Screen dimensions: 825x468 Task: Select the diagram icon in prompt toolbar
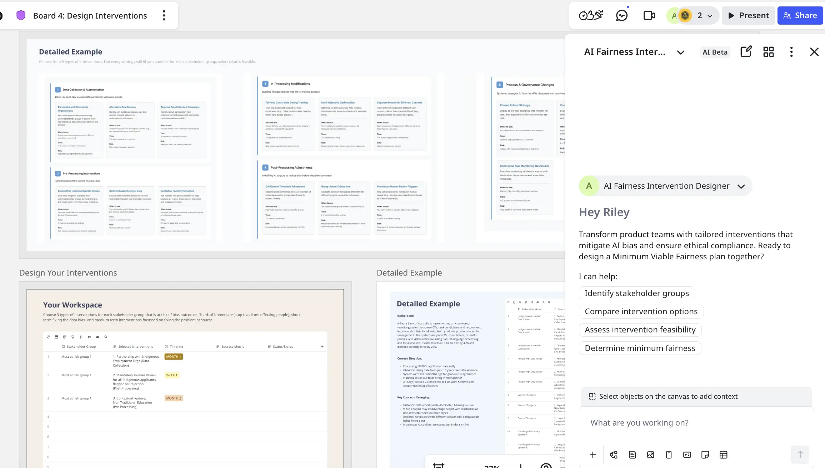pos(614,455)
